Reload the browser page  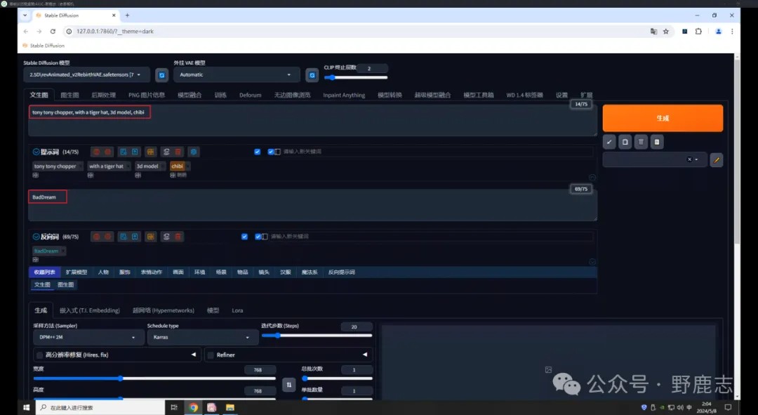[x=53, y=31]
